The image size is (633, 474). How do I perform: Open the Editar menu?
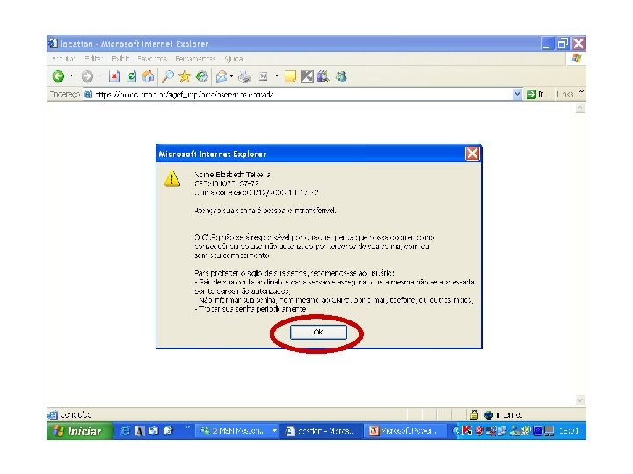point(94,59)
